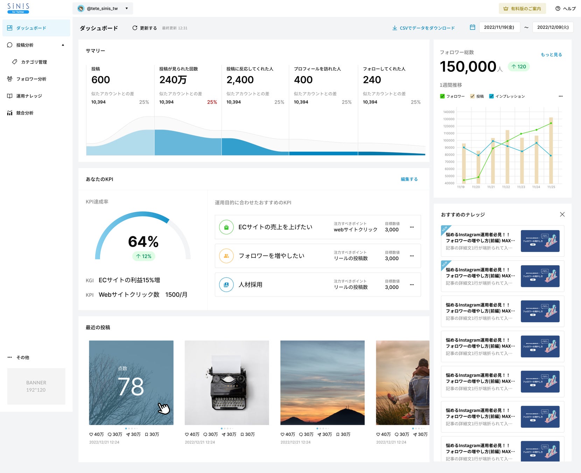Click the comment icon under tree post
The image size is (581, 473).
(x=110, y=434)
